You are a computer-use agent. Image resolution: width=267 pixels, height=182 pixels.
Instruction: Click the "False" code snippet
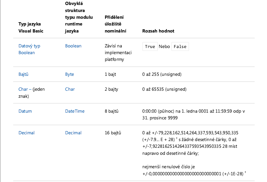coord(180,47)
